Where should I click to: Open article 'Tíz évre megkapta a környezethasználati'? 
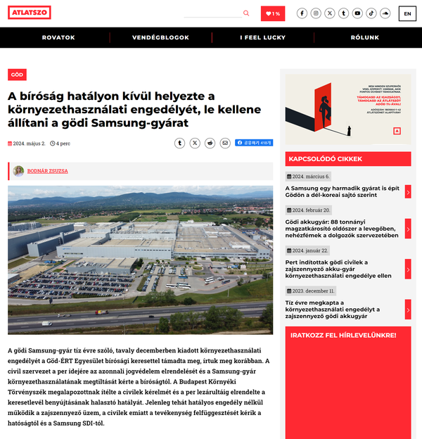click(333, 310)
